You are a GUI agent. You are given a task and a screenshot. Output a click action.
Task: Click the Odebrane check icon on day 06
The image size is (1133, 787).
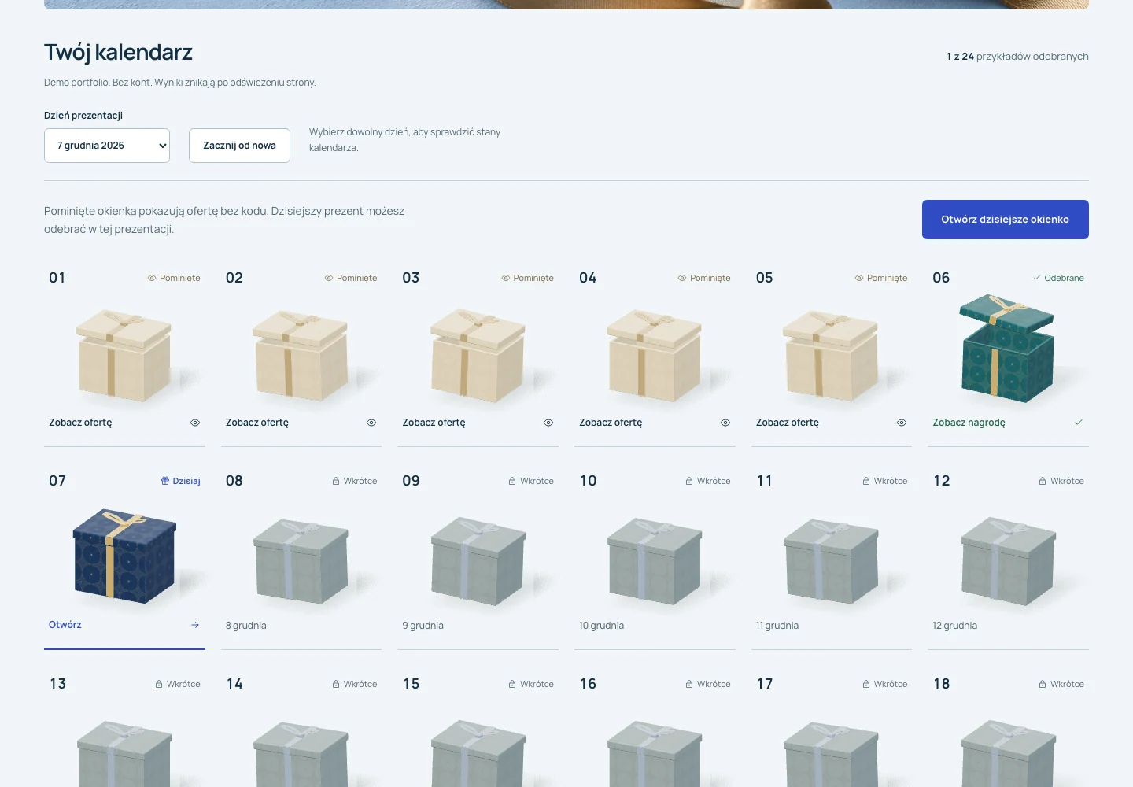(1037, 278)
